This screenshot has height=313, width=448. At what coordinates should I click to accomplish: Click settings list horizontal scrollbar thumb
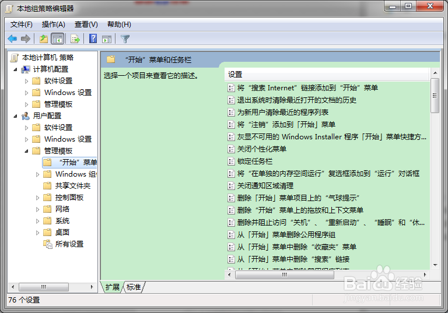pos(285,275)
